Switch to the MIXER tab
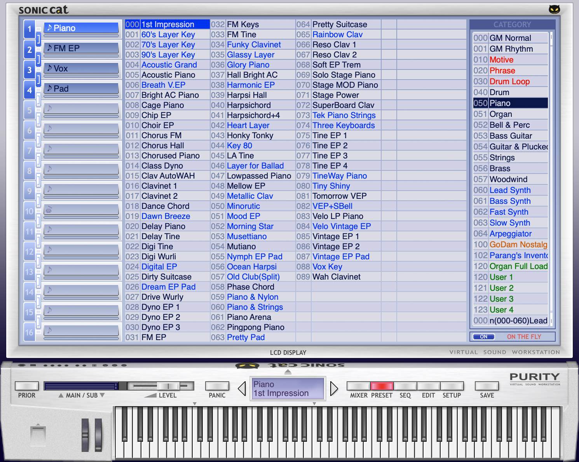 tap(358, 386)
